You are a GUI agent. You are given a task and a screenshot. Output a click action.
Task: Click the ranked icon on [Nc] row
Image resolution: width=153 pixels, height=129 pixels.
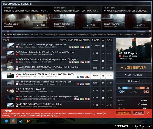coord(103,83)
